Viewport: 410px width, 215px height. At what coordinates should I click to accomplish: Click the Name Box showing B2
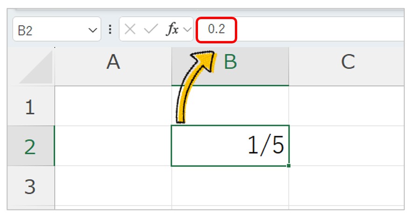57,29
